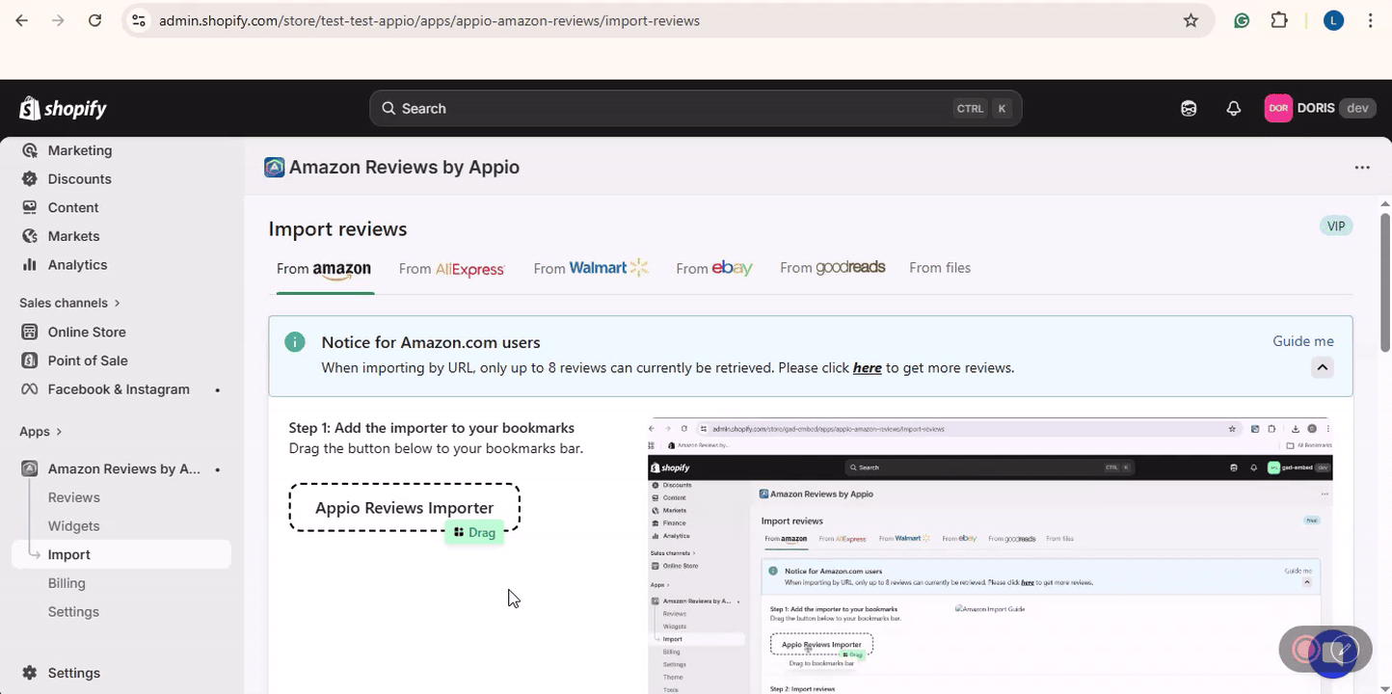Click the green info icon in notice
Image resolution: width=1392 pixels, height=694 pixels.
point(295,342)
